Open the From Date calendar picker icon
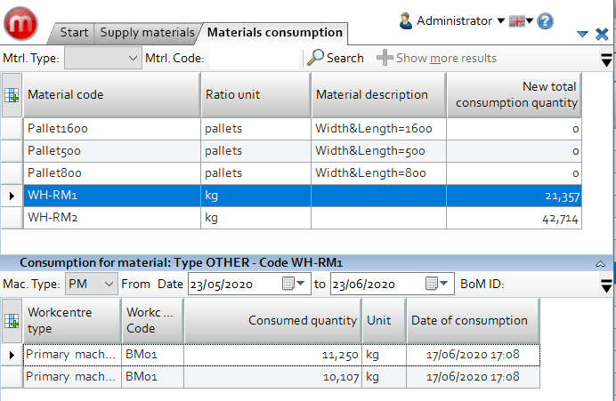Image resolution: width=616 pixels, height=401 pixels. [293, 284]
